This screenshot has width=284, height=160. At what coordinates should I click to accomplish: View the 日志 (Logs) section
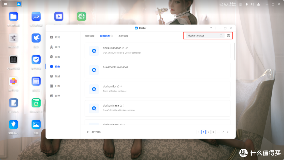pos(57,86)
